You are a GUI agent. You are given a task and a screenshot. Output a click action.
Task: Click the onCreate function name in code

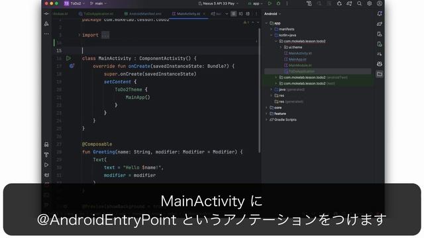139,66
